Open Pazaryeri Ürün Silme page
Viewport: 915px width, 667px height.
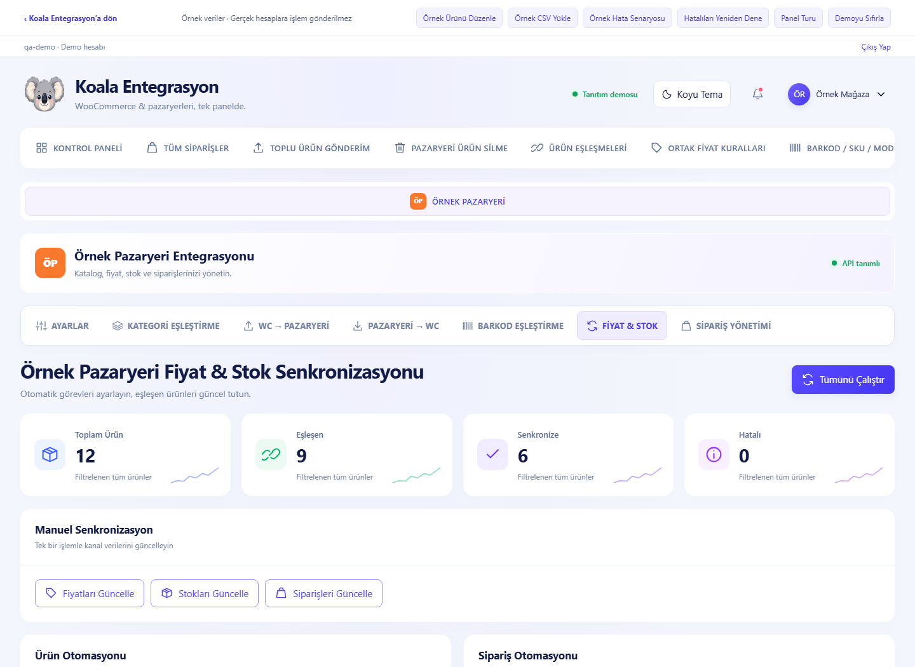click(451, 148)
